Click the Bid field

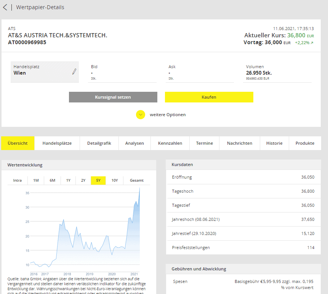coord(122,72)
